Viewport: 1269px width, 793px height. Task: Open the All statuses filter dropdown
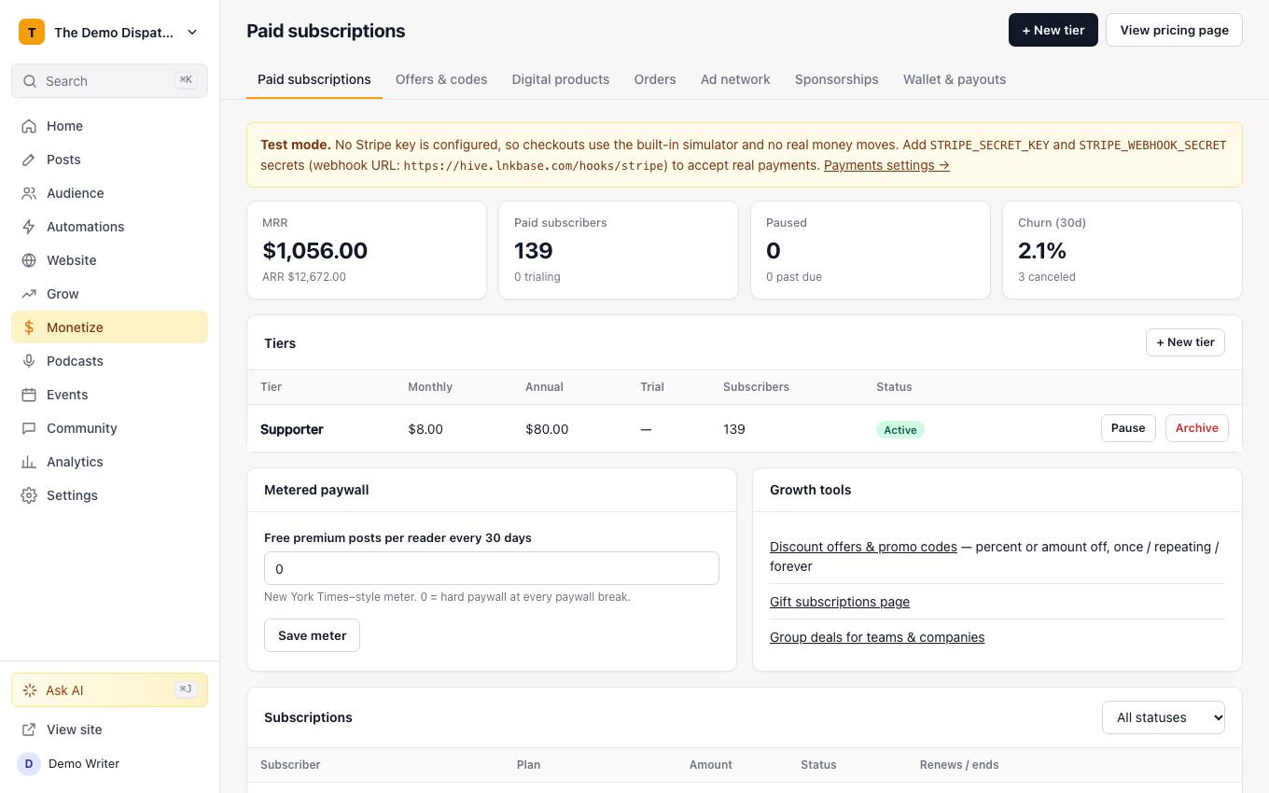[1164, 717]
